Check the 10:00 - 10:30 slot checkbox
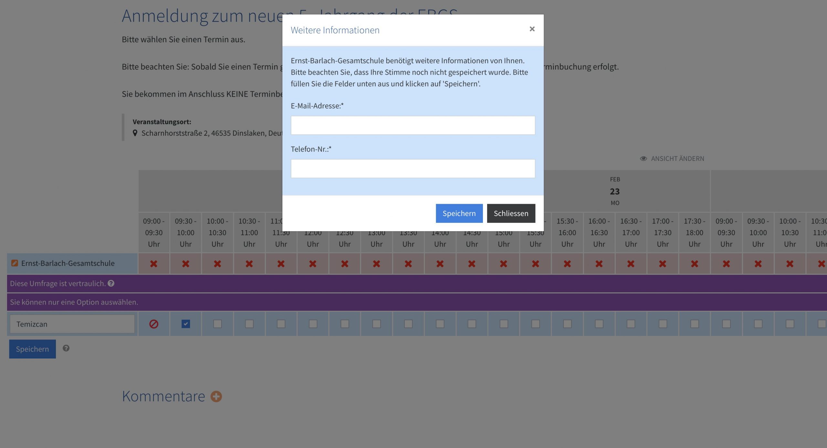The image size is (827, 448). point(217,324)
